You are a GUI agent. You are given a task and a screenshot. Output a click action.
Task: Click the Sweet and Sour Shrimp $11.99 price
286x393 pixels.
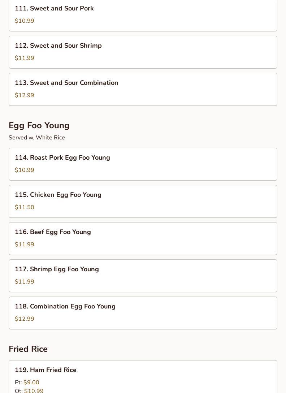(x=25, y=58)
